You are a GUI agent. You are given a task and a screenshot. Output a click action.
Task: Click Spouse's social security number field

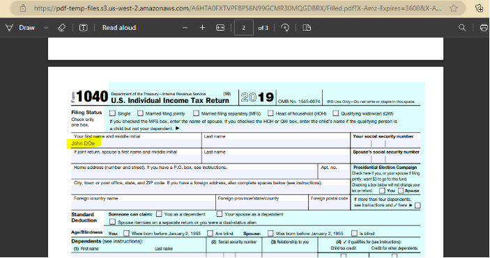click(385, 159)
